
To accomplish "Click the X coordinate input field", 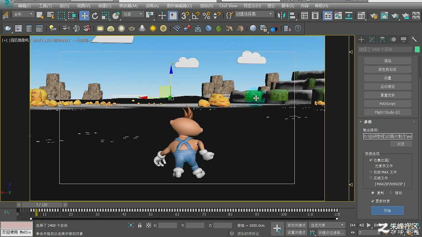I will coord(167,225).
